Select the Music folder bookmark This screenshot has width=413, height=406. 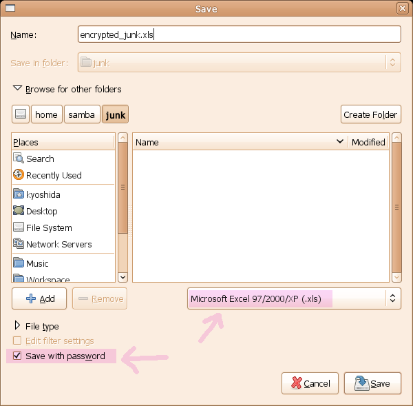coord(37,263)
